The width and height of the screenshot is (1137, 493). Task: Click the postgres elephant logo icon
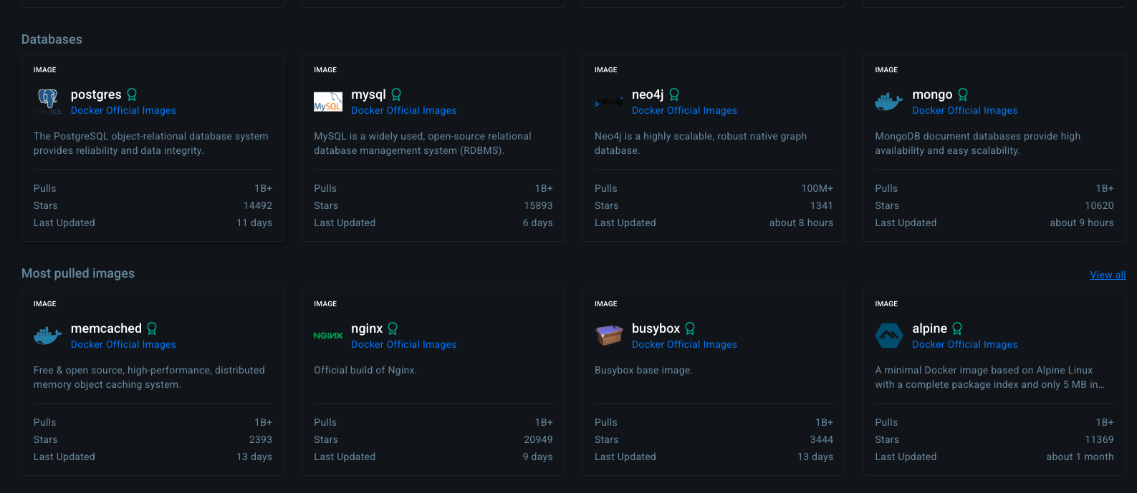48,101
